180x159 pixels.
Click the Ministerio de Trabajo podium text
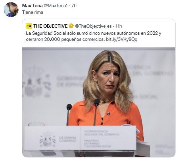tap(98, 143)
